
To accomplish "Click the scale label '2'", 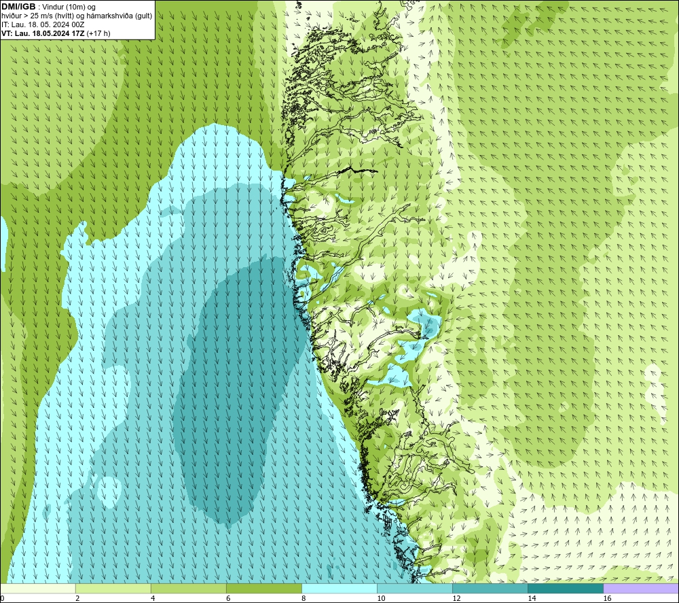I will click(77, 598).
